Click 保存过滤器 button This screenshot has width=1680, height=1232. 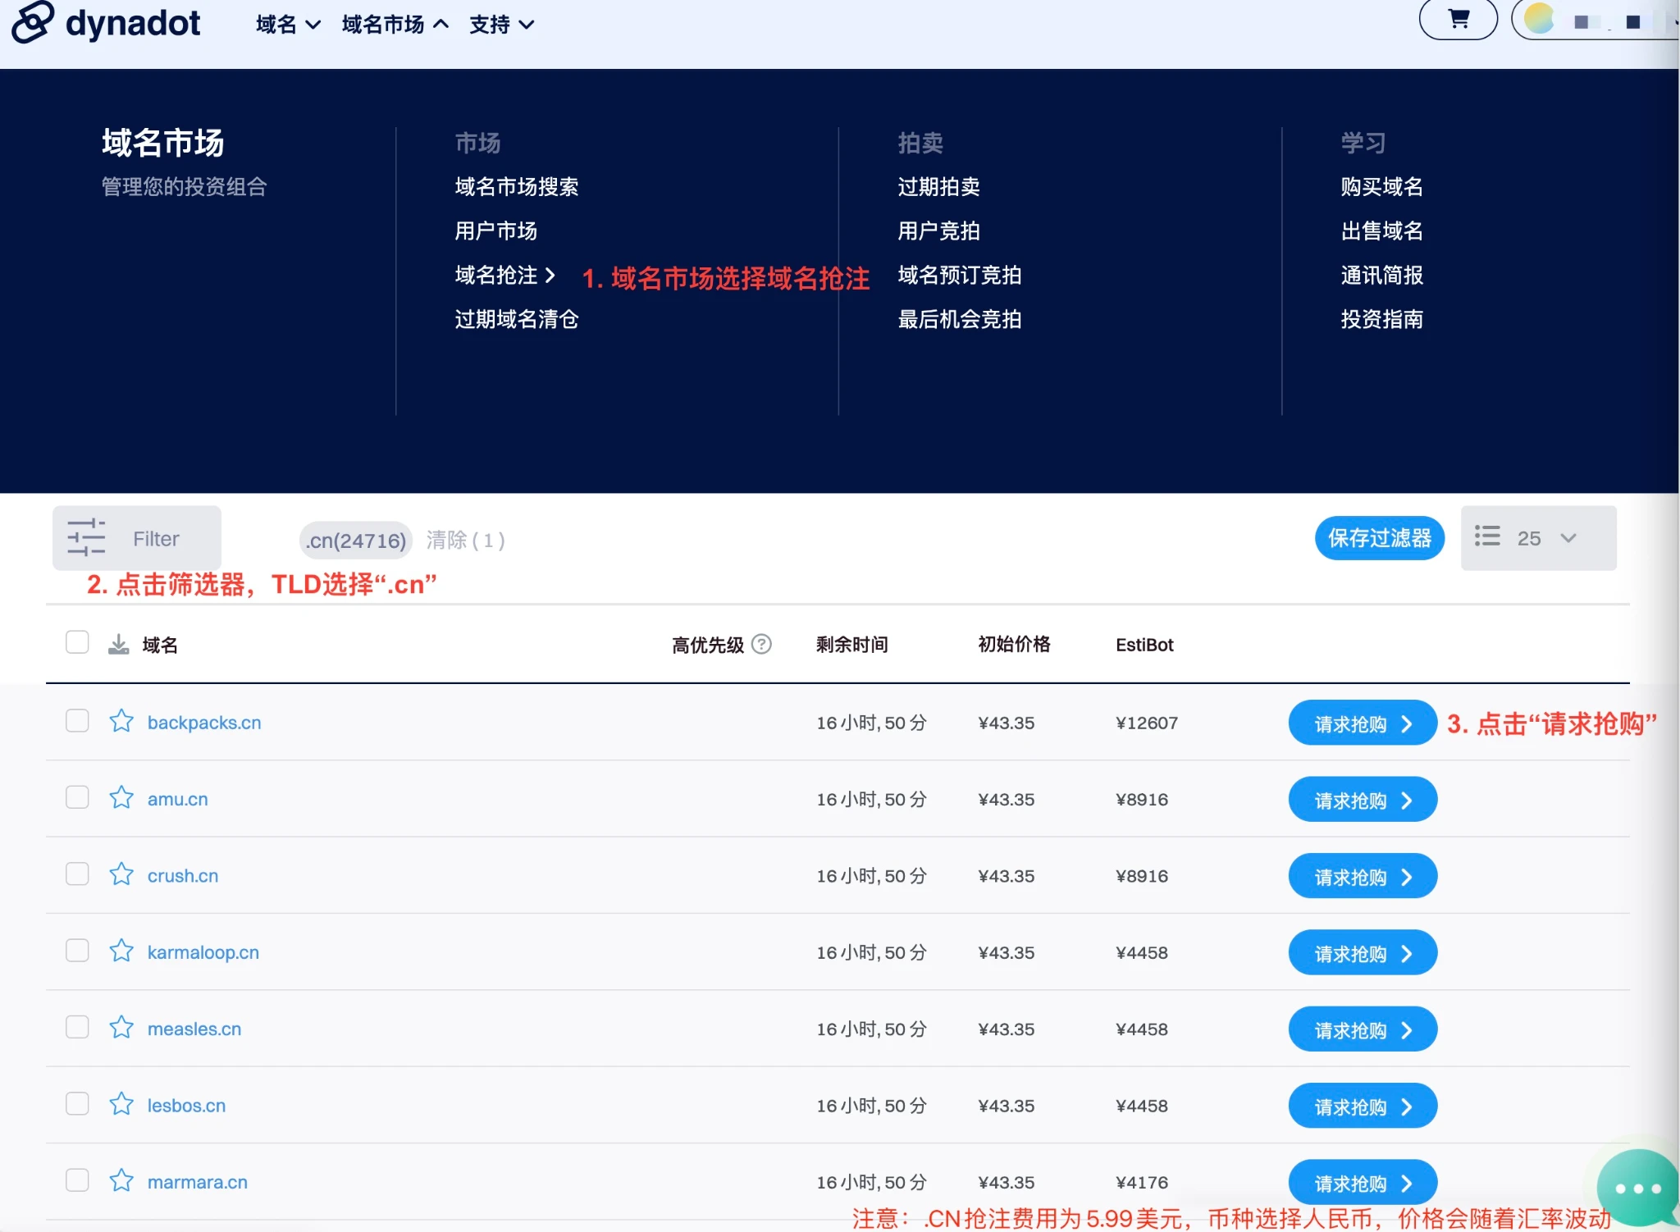[x=1379, y=538]
